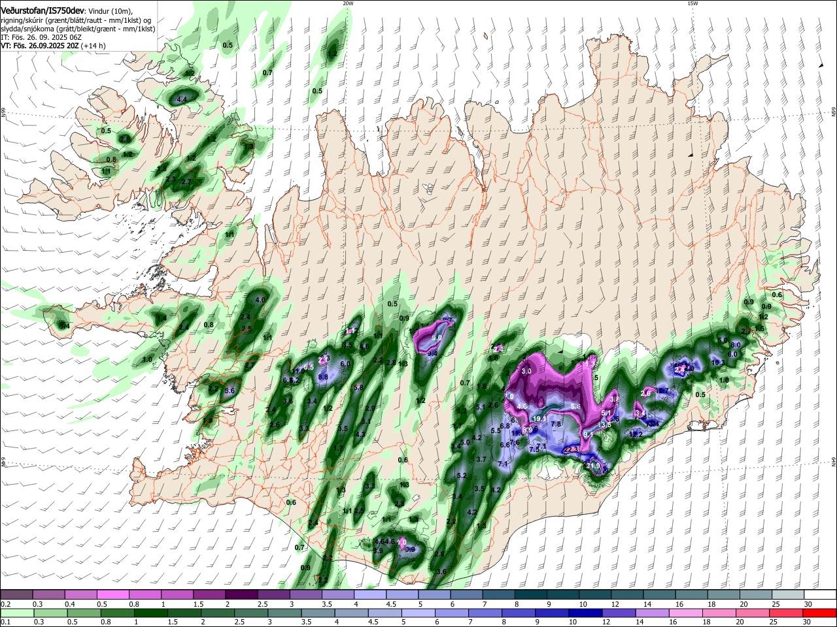Pick the red 25–30 rain legend swatch
The width and height of the screenshot is (837, 627).
point(786,613)
